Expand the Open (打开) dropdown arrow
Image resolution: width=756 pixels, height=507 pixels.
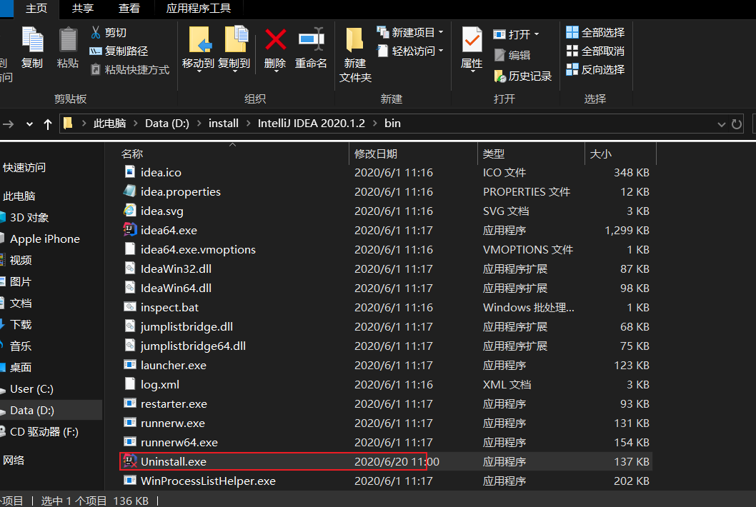(537, 34)
